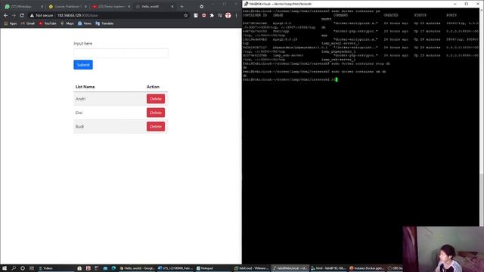484x272 pixels.
Task: Open the YouTube bookmark
Action: click(x=48, y=23)
